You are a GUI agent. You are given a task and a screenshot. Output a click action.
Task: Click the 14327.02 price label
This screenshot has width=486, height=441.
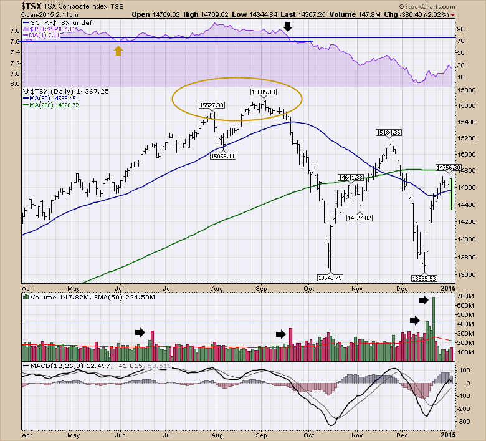point(360,218)
